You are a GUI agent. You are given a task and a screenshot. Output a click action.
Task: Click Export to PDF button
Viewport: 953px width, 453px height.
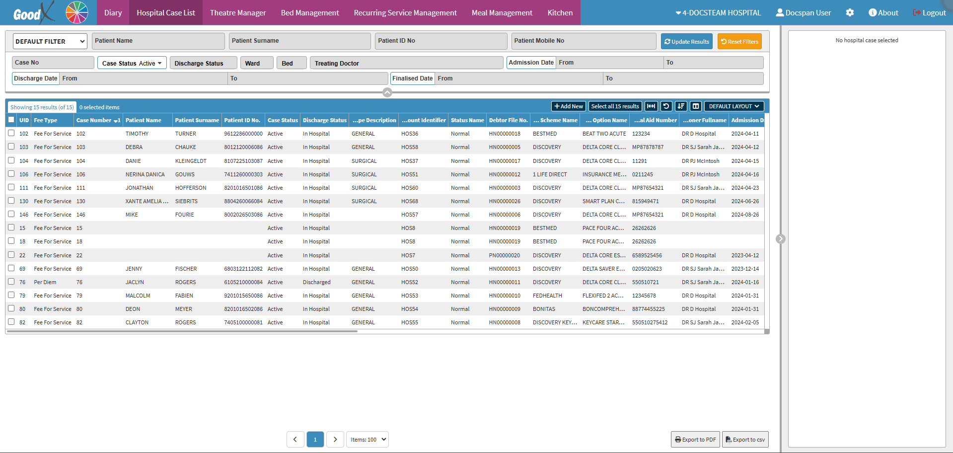pos(695,440)
